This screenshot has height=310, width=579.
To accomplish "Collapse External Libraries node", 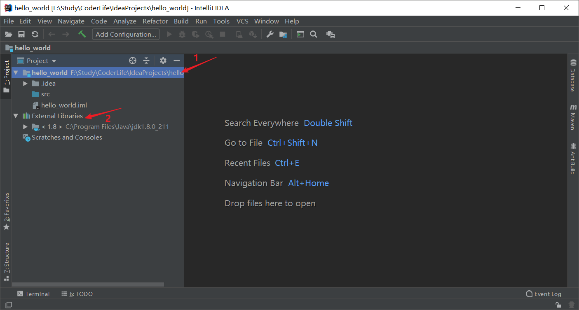I will coord(16,116).
